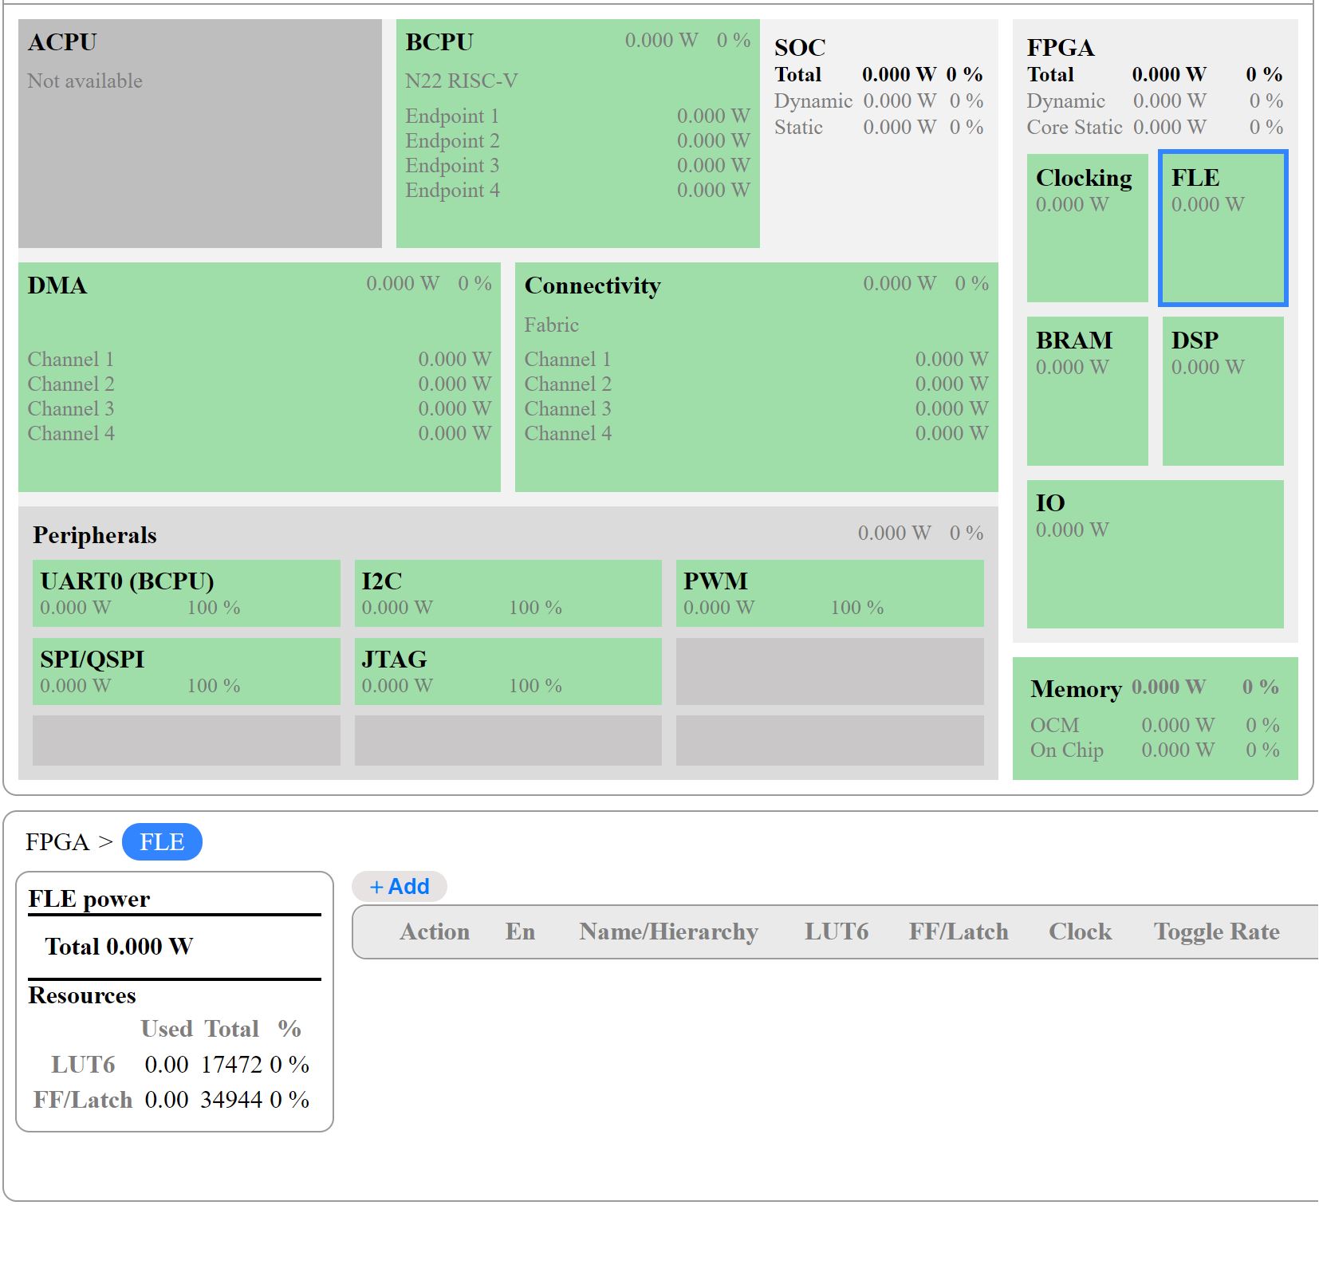1319x1284 pixels.
Task: Open the Connectivity block
Action: click(x=756, y=376)
